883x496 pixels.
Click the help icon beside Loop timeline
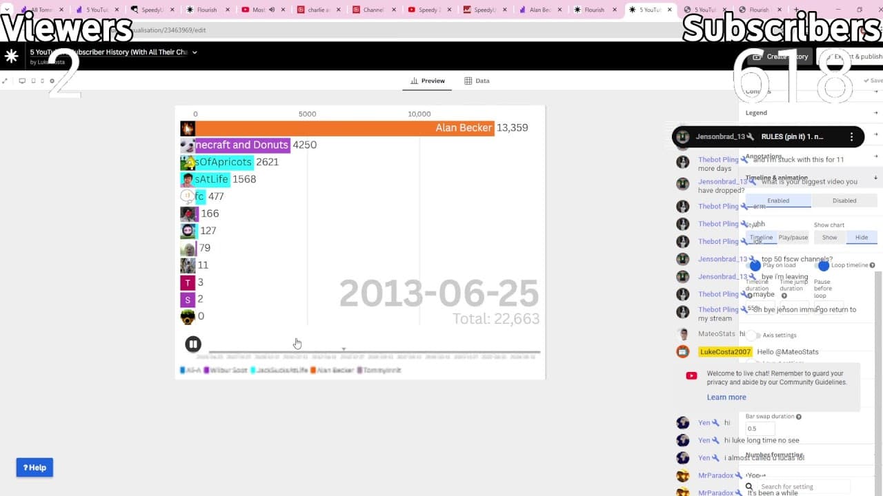click(x=873, y=265)
